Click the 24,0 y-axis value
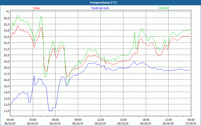Screen dimensions: 201x126 [7, 30]
